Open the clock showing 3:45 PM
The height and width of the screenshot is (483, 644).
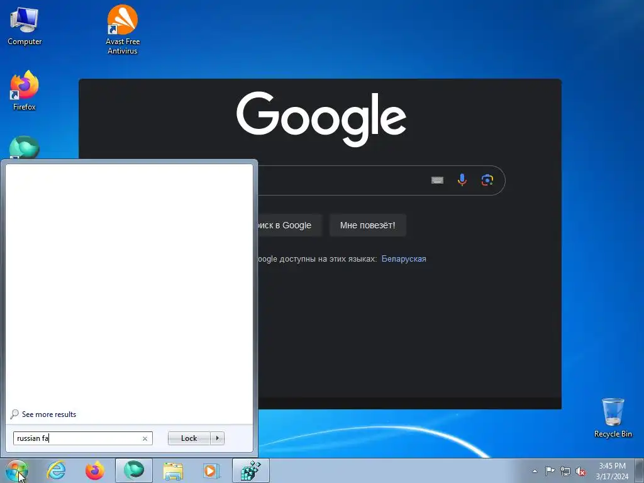coord(612,470)
